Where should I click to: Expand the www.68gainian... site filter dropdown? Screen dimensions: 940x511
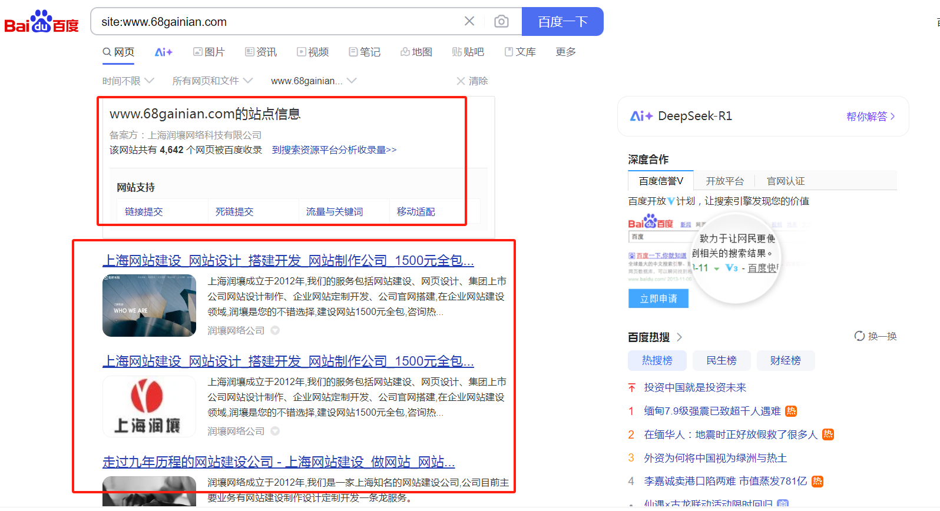(x=313, y=81)
